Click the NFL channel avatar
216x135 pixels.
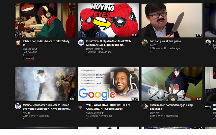pyautogui.click(x=18, y=106)
